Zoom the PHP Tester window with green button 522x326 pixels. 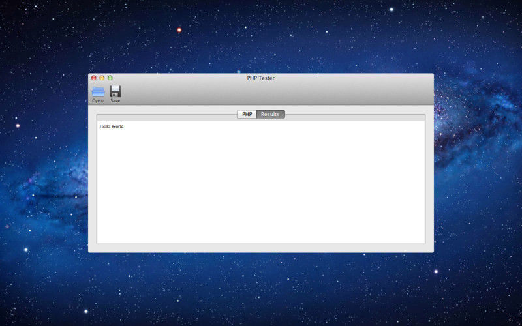click(110, 78)
